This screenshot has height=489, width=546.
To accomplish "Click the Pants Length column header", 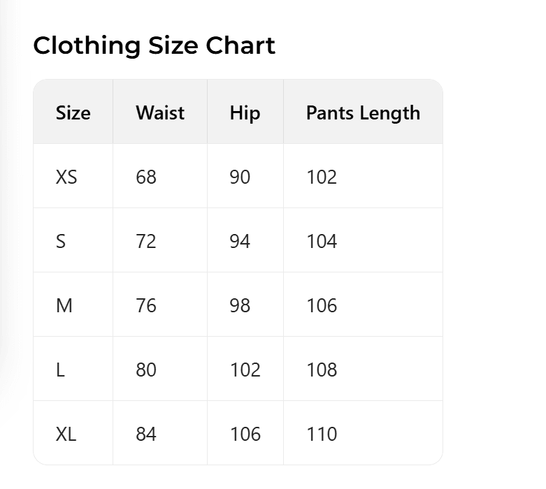I will [363, 113].
